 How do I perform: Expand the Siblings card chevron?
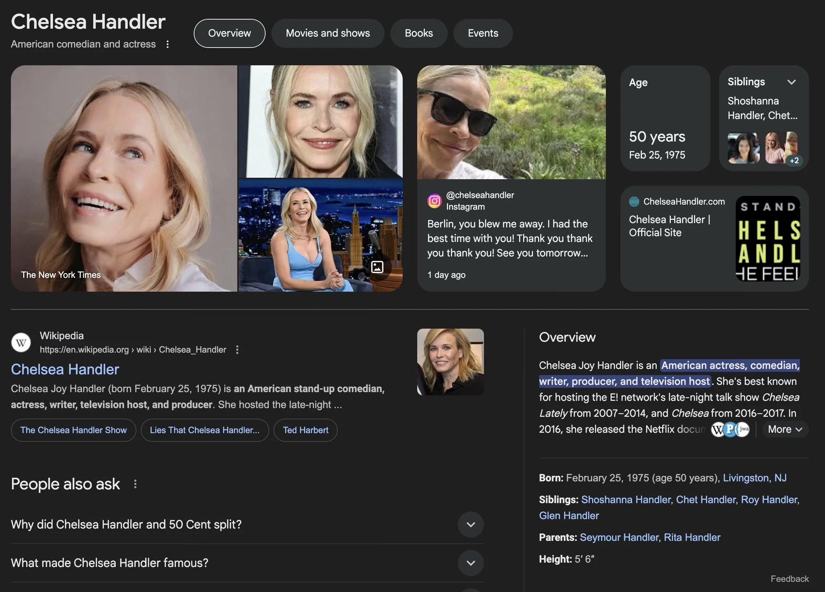point(792,82)
